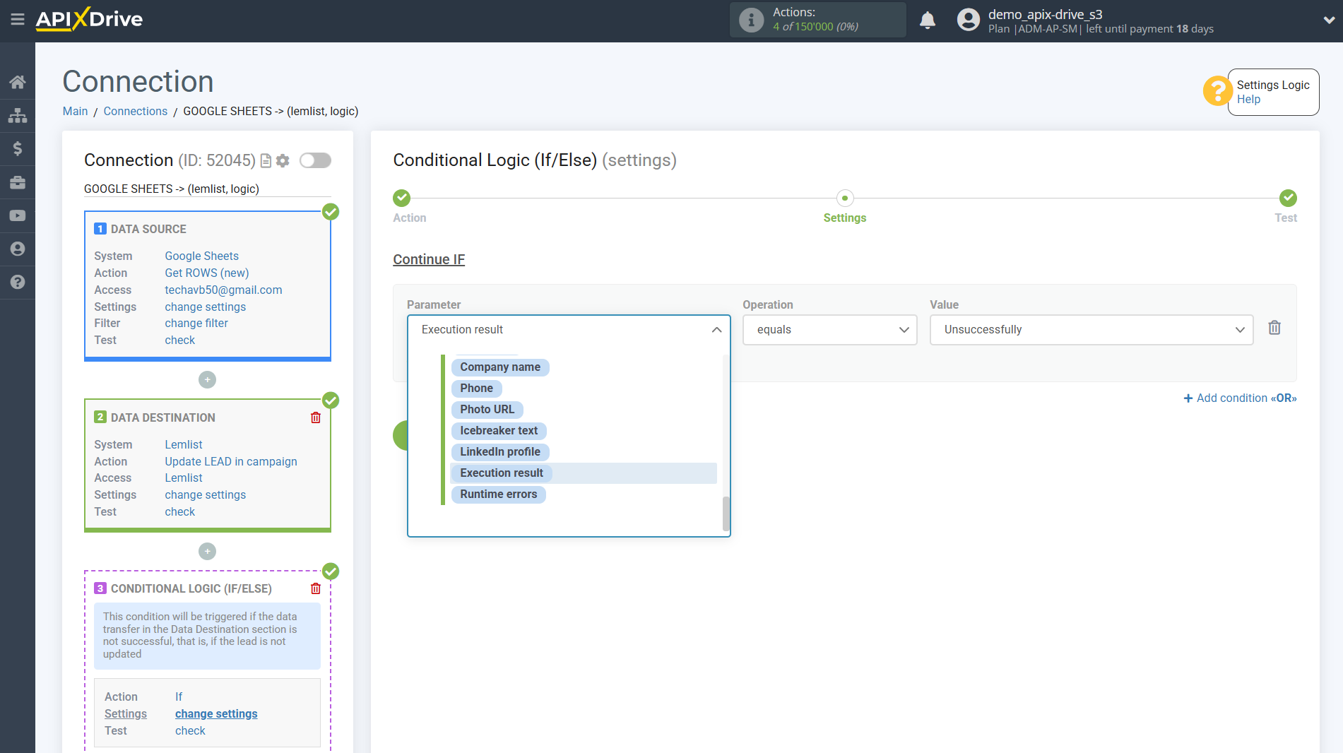Open the connection settings gear icon
1343x753 pixels.
pos(283,161)
